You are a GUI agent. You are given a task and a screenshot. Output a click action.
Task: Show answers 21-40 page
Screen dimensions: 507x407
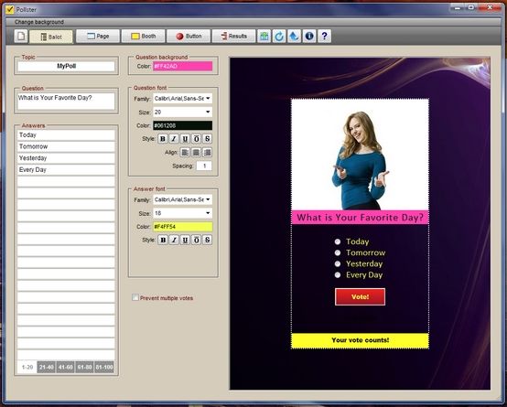pyautogui.click(x=47, y=367)
